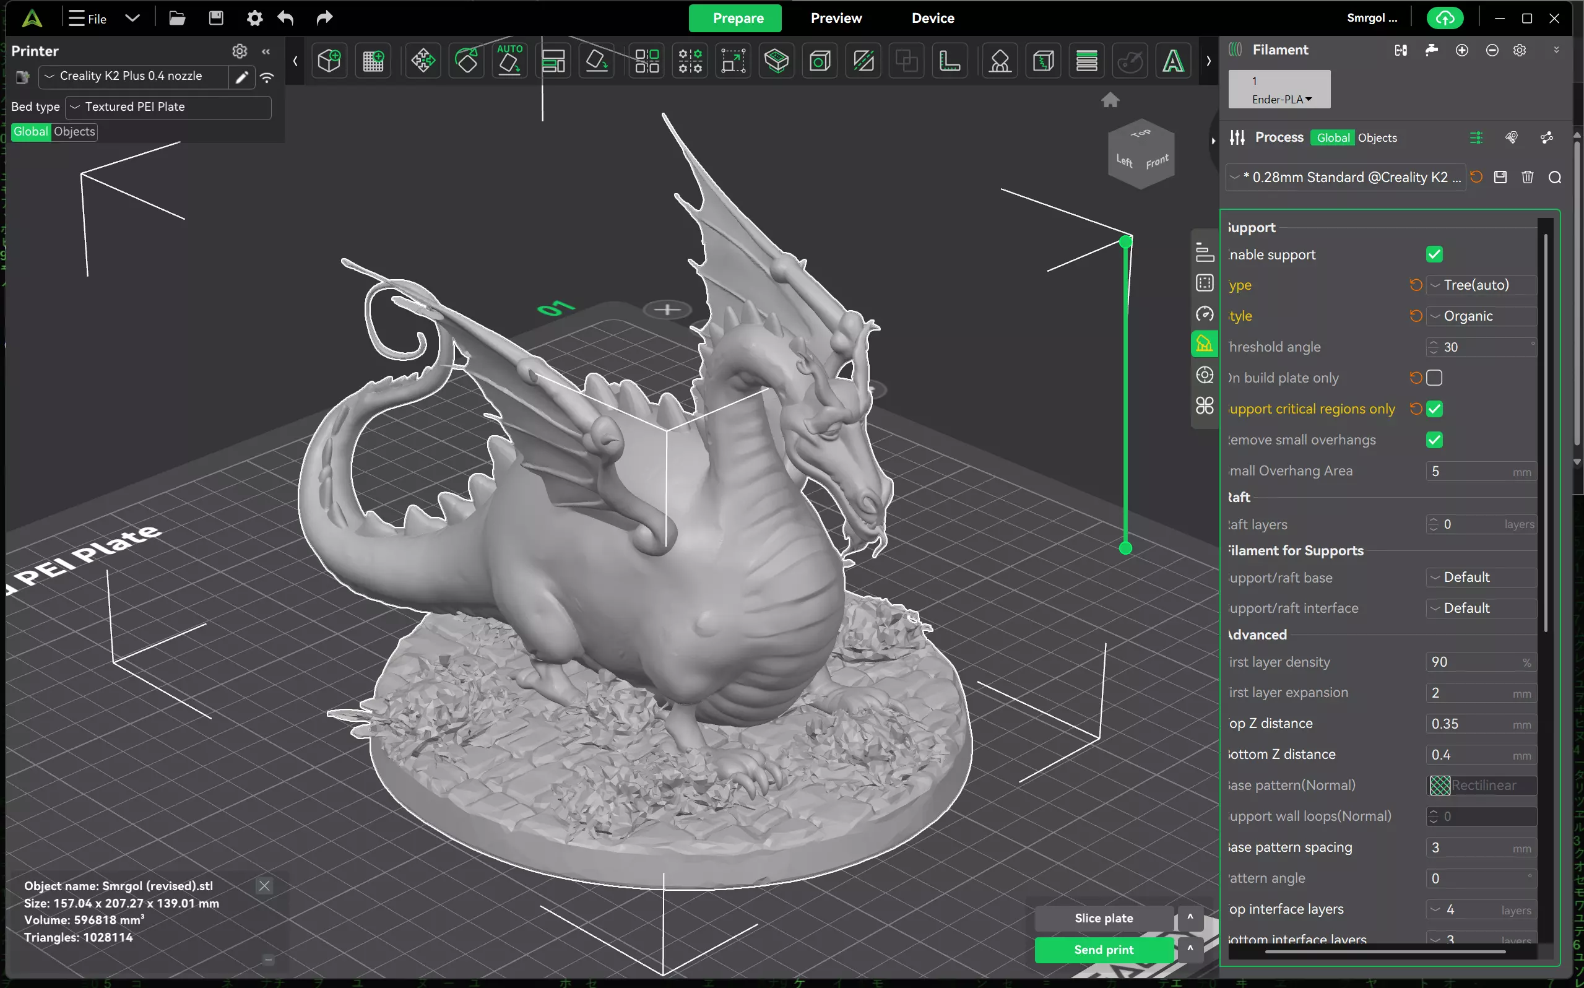The height and width of the screenshot is (988, 1584).
Task: Switch to the Device tab
Action: tap(932, 19)
